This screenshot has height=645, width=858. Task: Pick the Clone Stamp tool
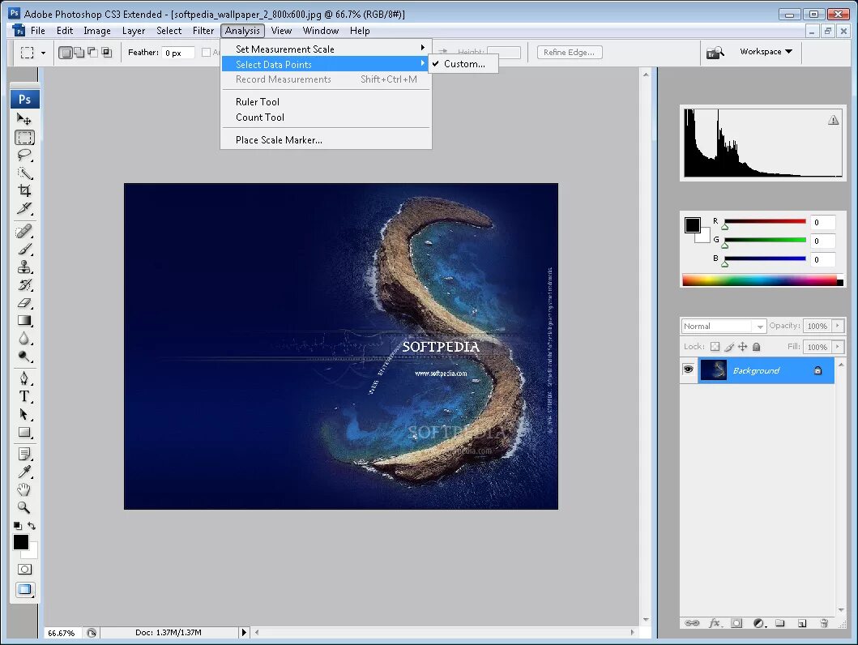coord(24,267)
